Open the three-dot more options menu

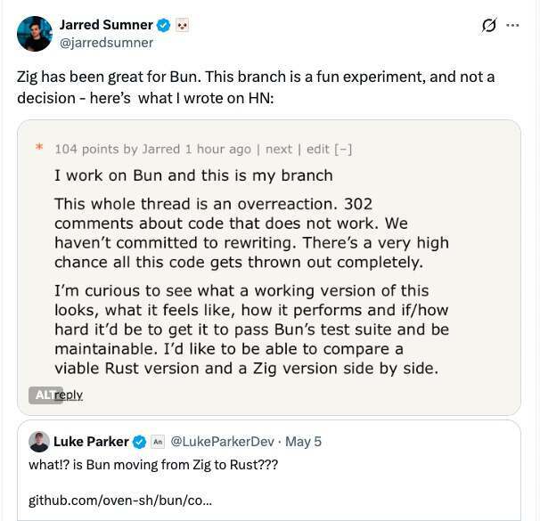[x=512, y=25]
